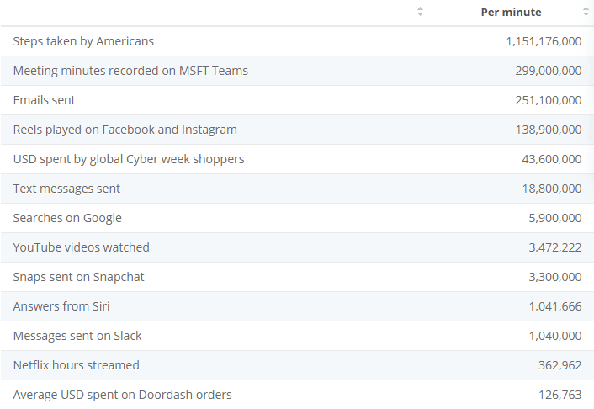Select the Answers from Siri row

point(297,306)
